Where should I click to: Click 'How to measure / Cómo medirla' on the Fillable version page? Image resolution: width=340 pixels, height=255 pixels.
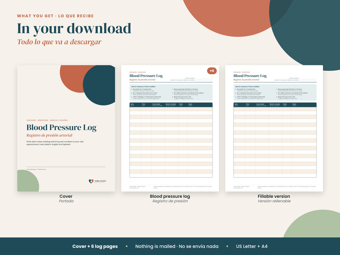coord(247,86)
